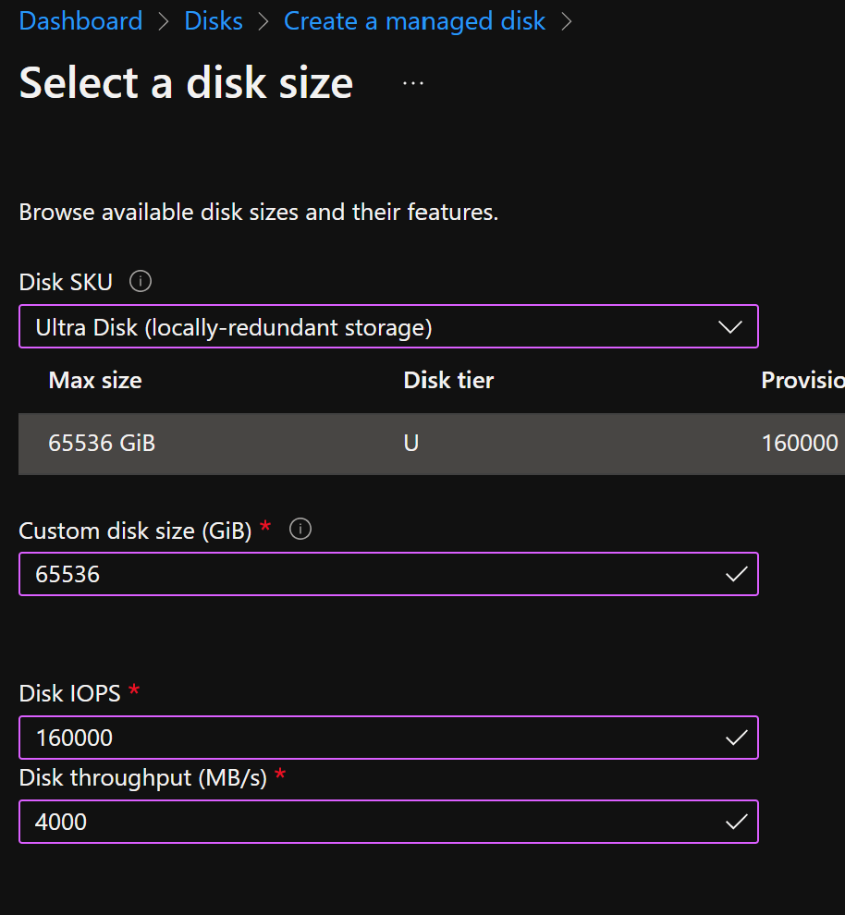Open the more options ellipsis menu
This screenshot has width=845, height=915.
pyautogui.click(x=413, y=83)
